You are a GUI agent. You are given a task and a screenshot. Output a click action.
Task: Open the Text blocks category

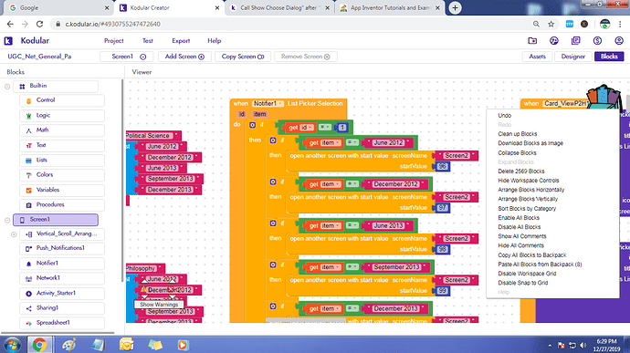[x=62, y=145]
